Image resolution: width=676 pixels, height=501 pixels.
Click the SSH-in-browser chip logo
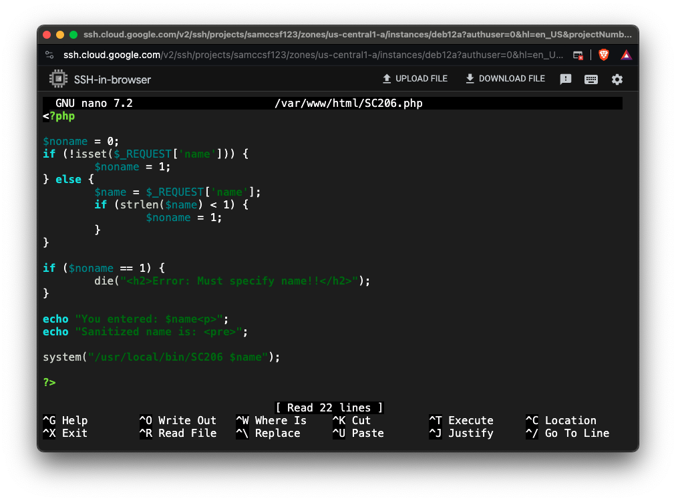[x=59, y=79]
